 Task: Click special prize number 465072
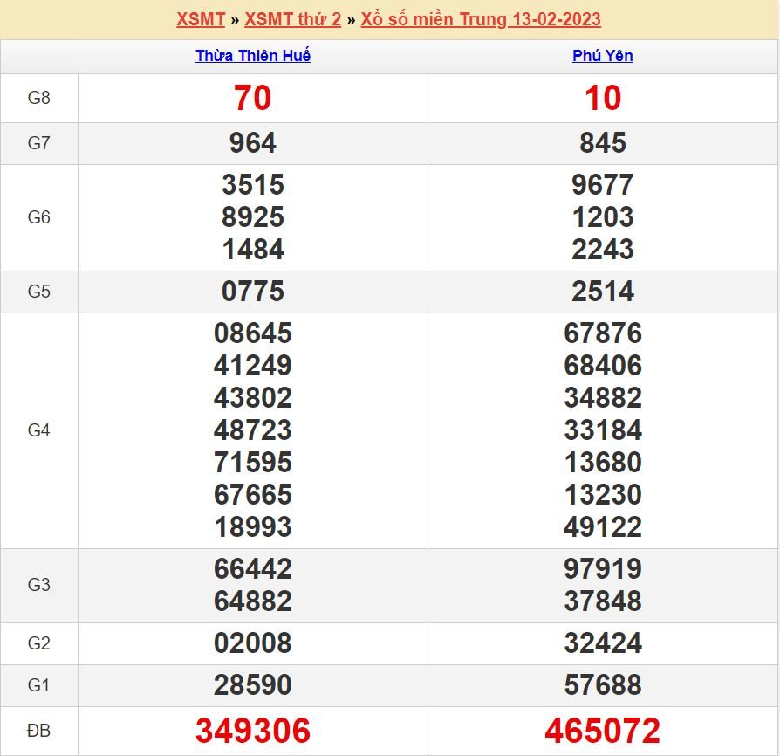point(602,731)
